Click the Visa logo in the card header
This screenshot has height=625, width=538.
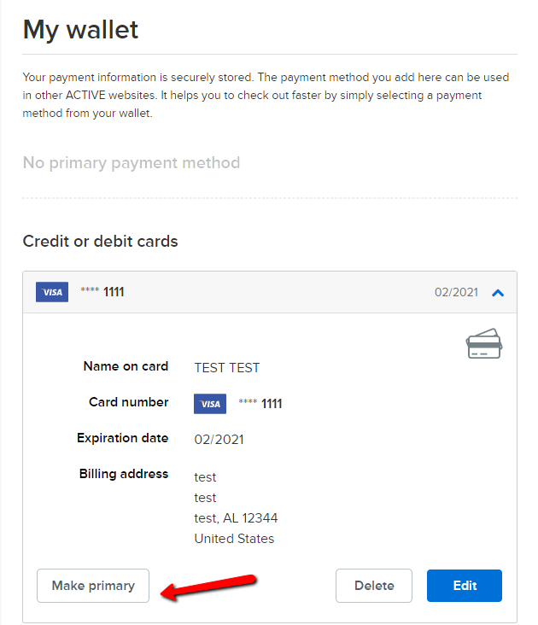click(52, 292)
